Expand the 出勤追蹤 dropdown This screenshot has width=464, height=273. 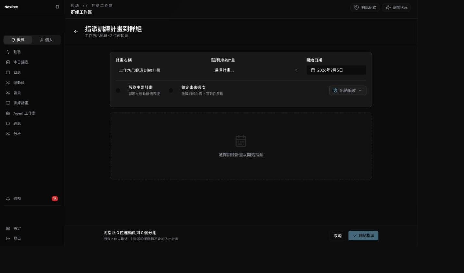[x=348, y=91]
